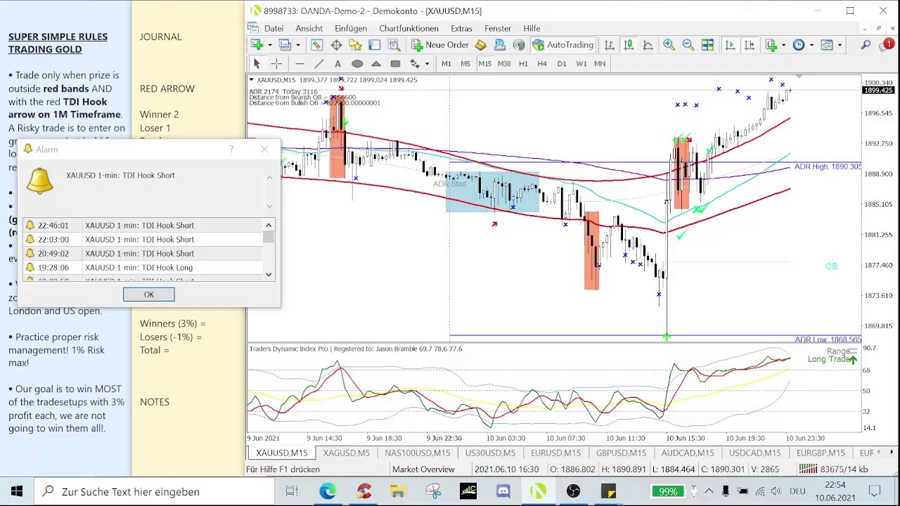
Task: Select the trendline drawing tool
Action: [319, 64]
